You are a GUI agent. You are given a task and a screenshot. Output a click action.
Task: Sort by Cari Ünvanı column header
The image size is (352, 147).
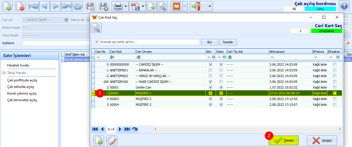click(x=170, y=52)
